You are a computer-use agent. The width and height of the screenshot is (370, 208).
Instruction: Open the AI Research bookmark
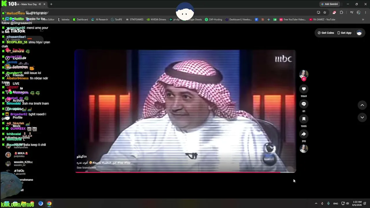(99, 20)
